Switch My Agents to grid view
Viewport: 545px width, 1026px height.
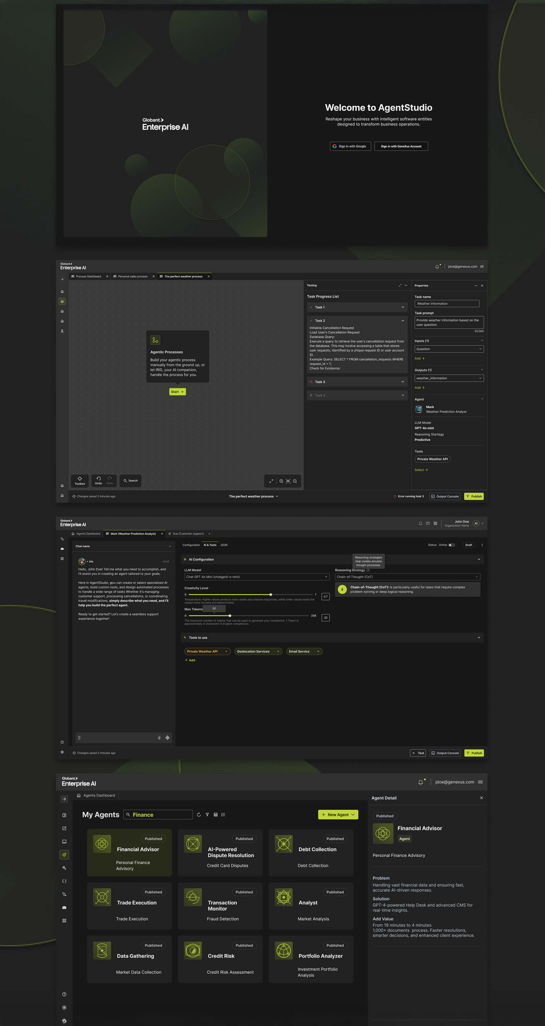(216, 814)
